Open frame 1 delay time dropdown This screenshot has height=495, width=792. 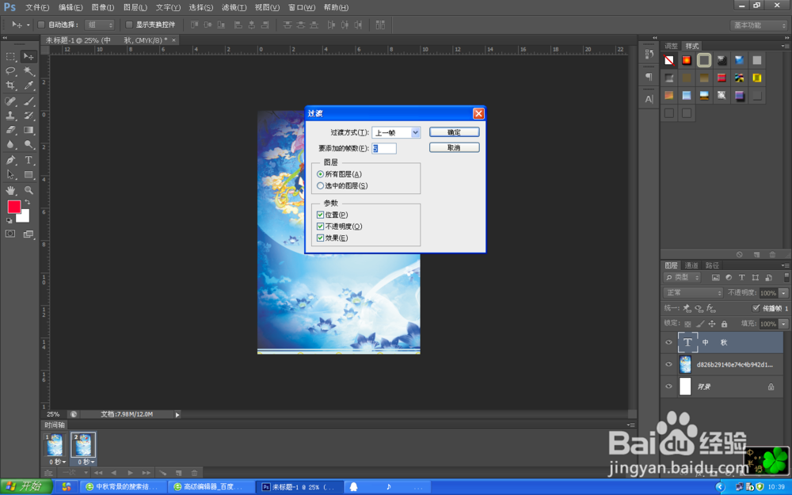[57, 463]
